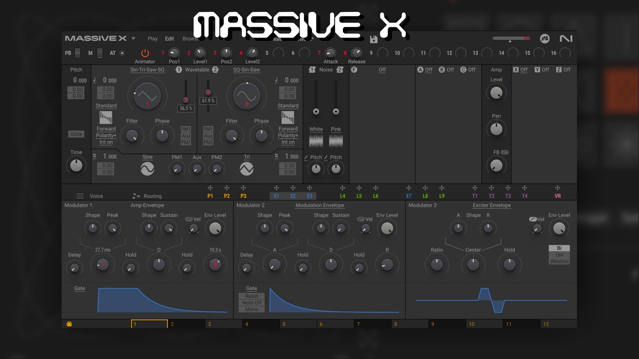Image resolution: width=639 pixels, height=359 pixels.
Task: Select performer slot 1 in bottom bar
Action: [149, 324]
